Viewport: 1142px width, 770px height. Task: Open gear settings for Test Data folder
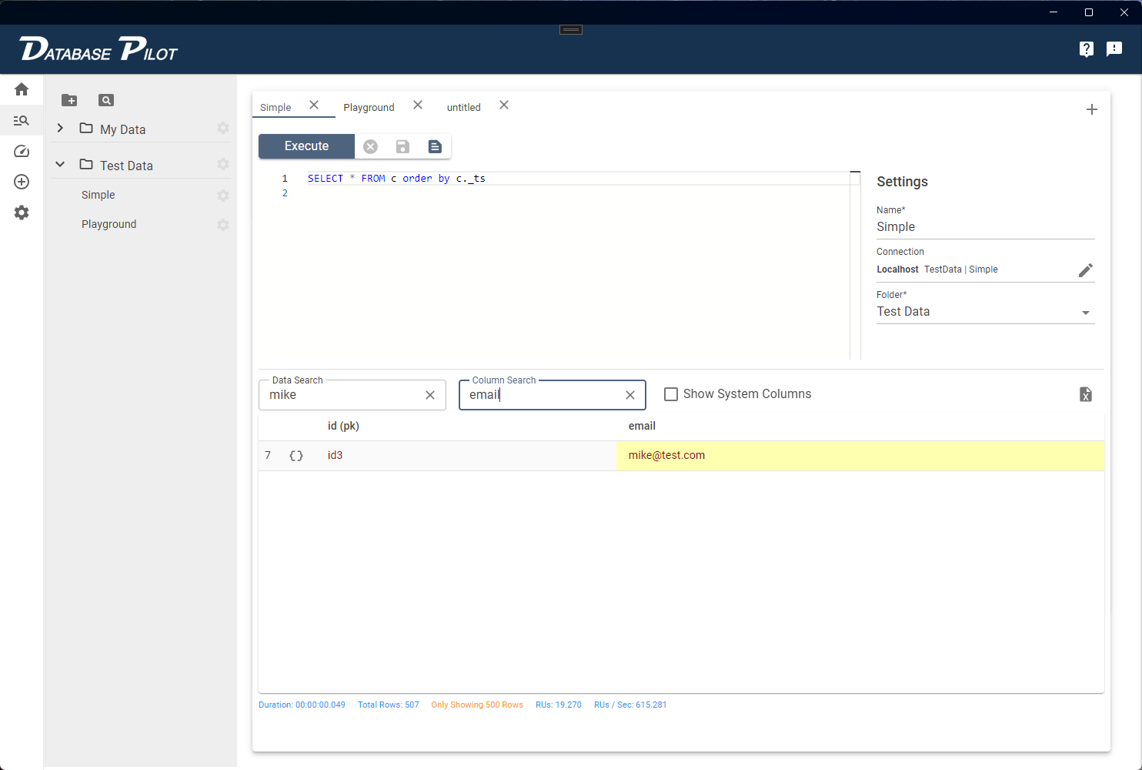[x=223, y=164]
